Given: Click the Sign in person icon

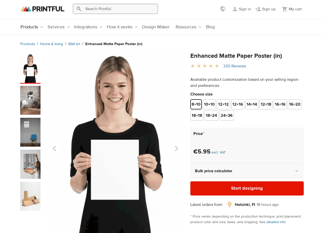Looking at the screenshot, I should tap(235, 9).
